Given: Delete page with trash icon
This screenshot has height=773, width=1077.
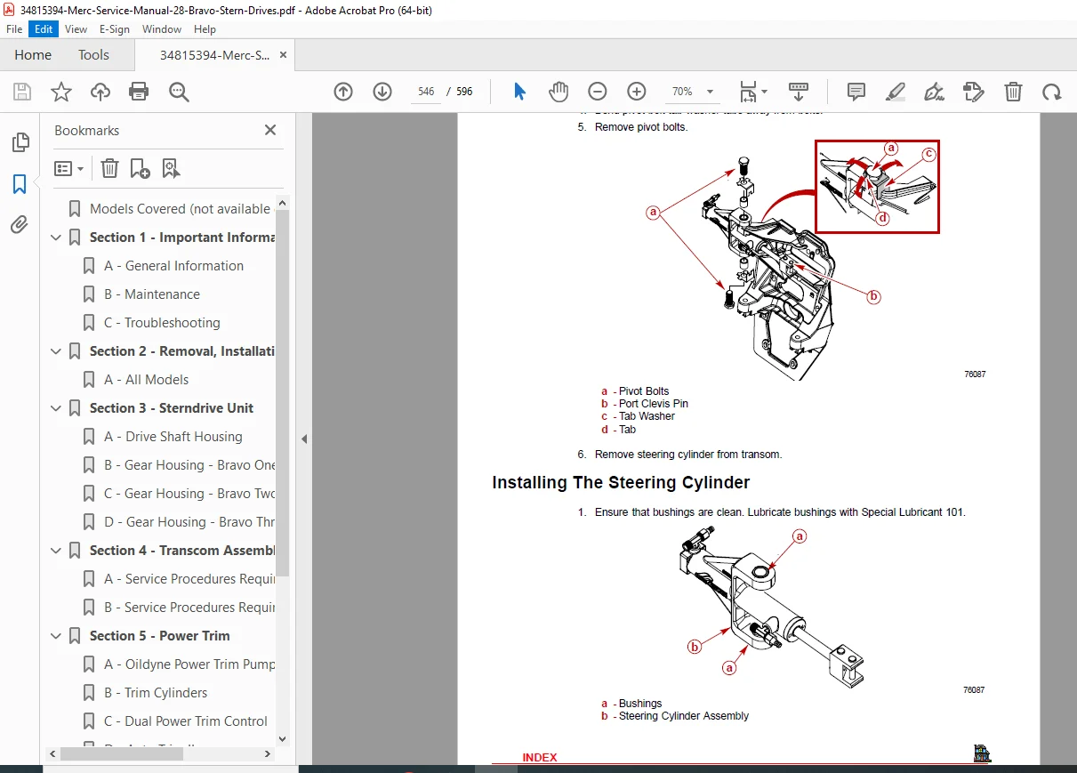Looking at the screenshot, I should [1013, 92].
